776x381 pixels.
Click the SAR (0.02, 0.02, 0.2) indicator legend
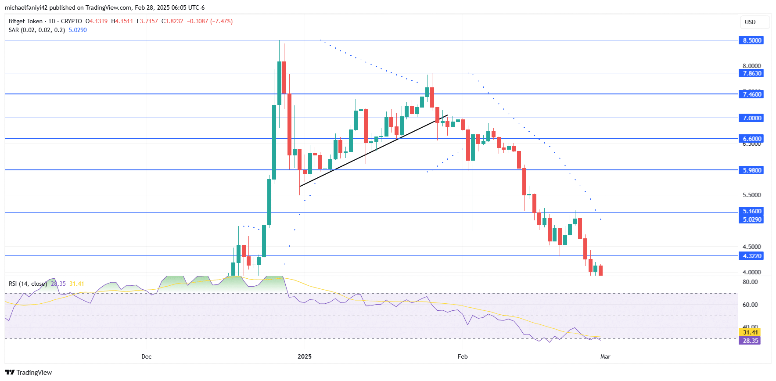pyautogui.click(x=37, y=30)
